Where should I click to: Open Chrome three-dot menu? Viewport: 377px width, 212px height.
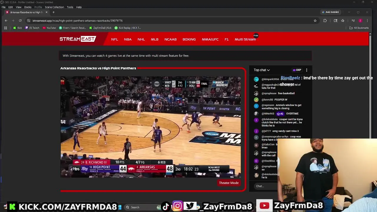point(367,21)
